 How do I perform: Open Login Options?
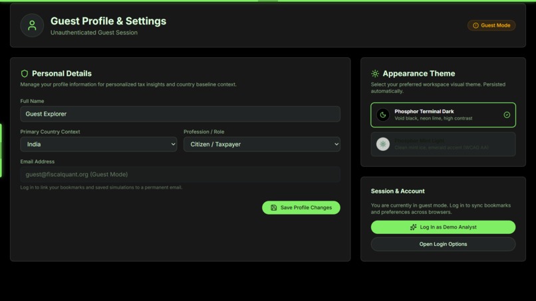(443, 244)
